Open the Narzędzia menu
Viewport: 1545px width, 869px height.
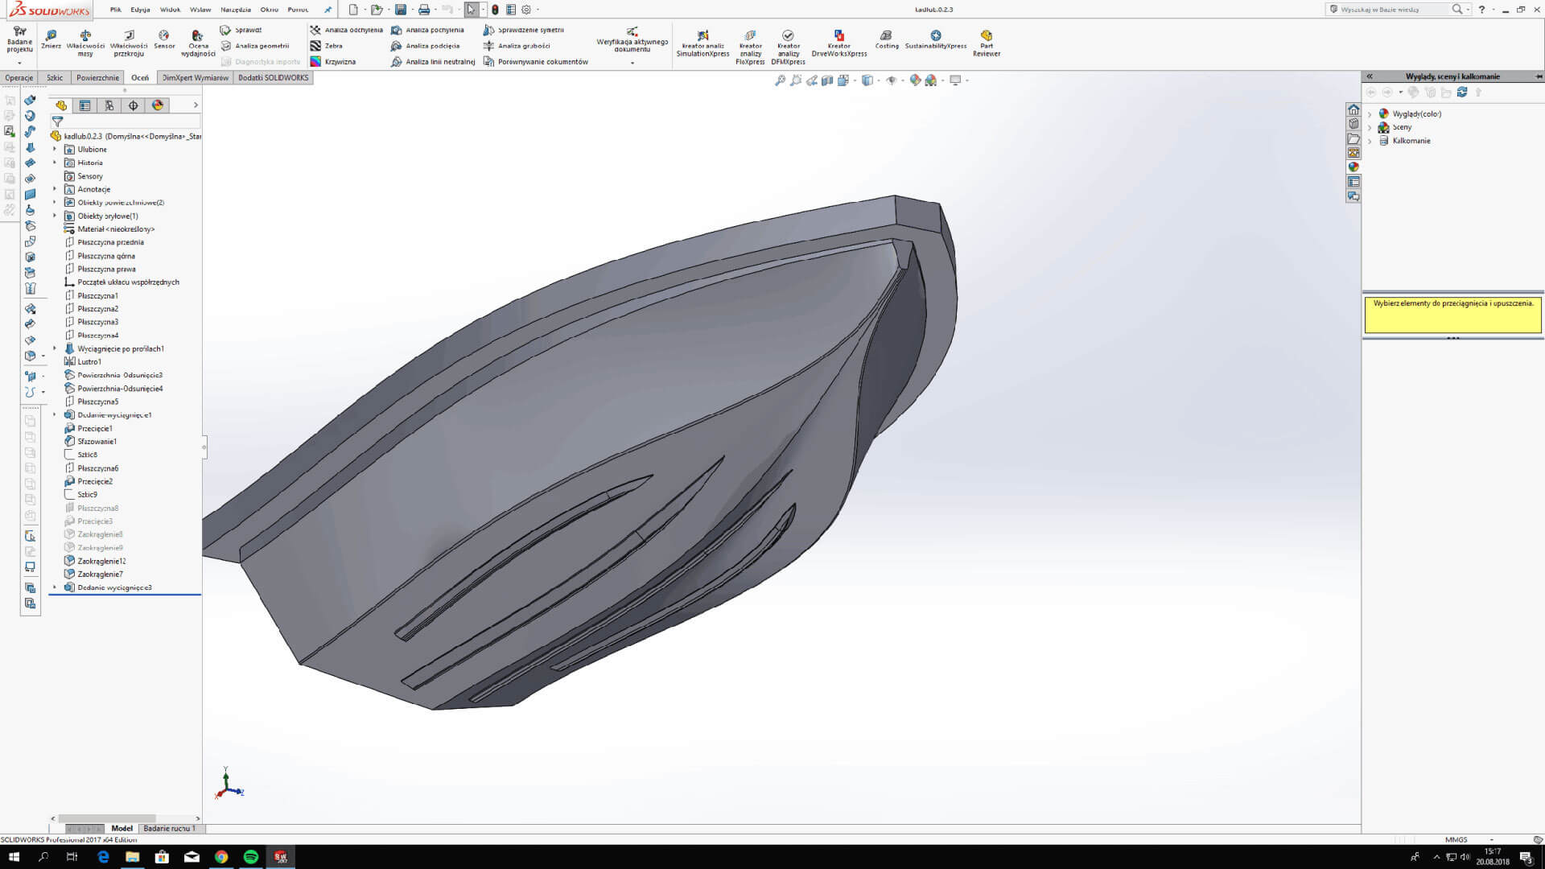pyautogui.click(x=236, y=10)
